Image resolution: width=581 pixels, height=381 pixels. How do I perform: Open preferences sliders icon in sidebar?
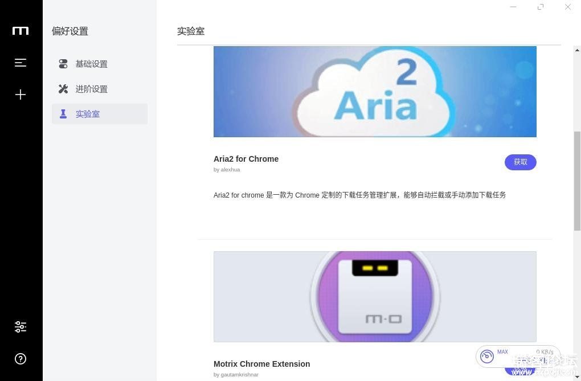tap(21, 327)
